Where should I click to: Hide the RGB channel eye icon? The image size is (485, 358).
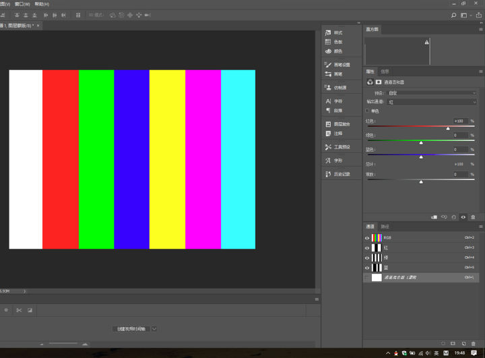(367, 238)
